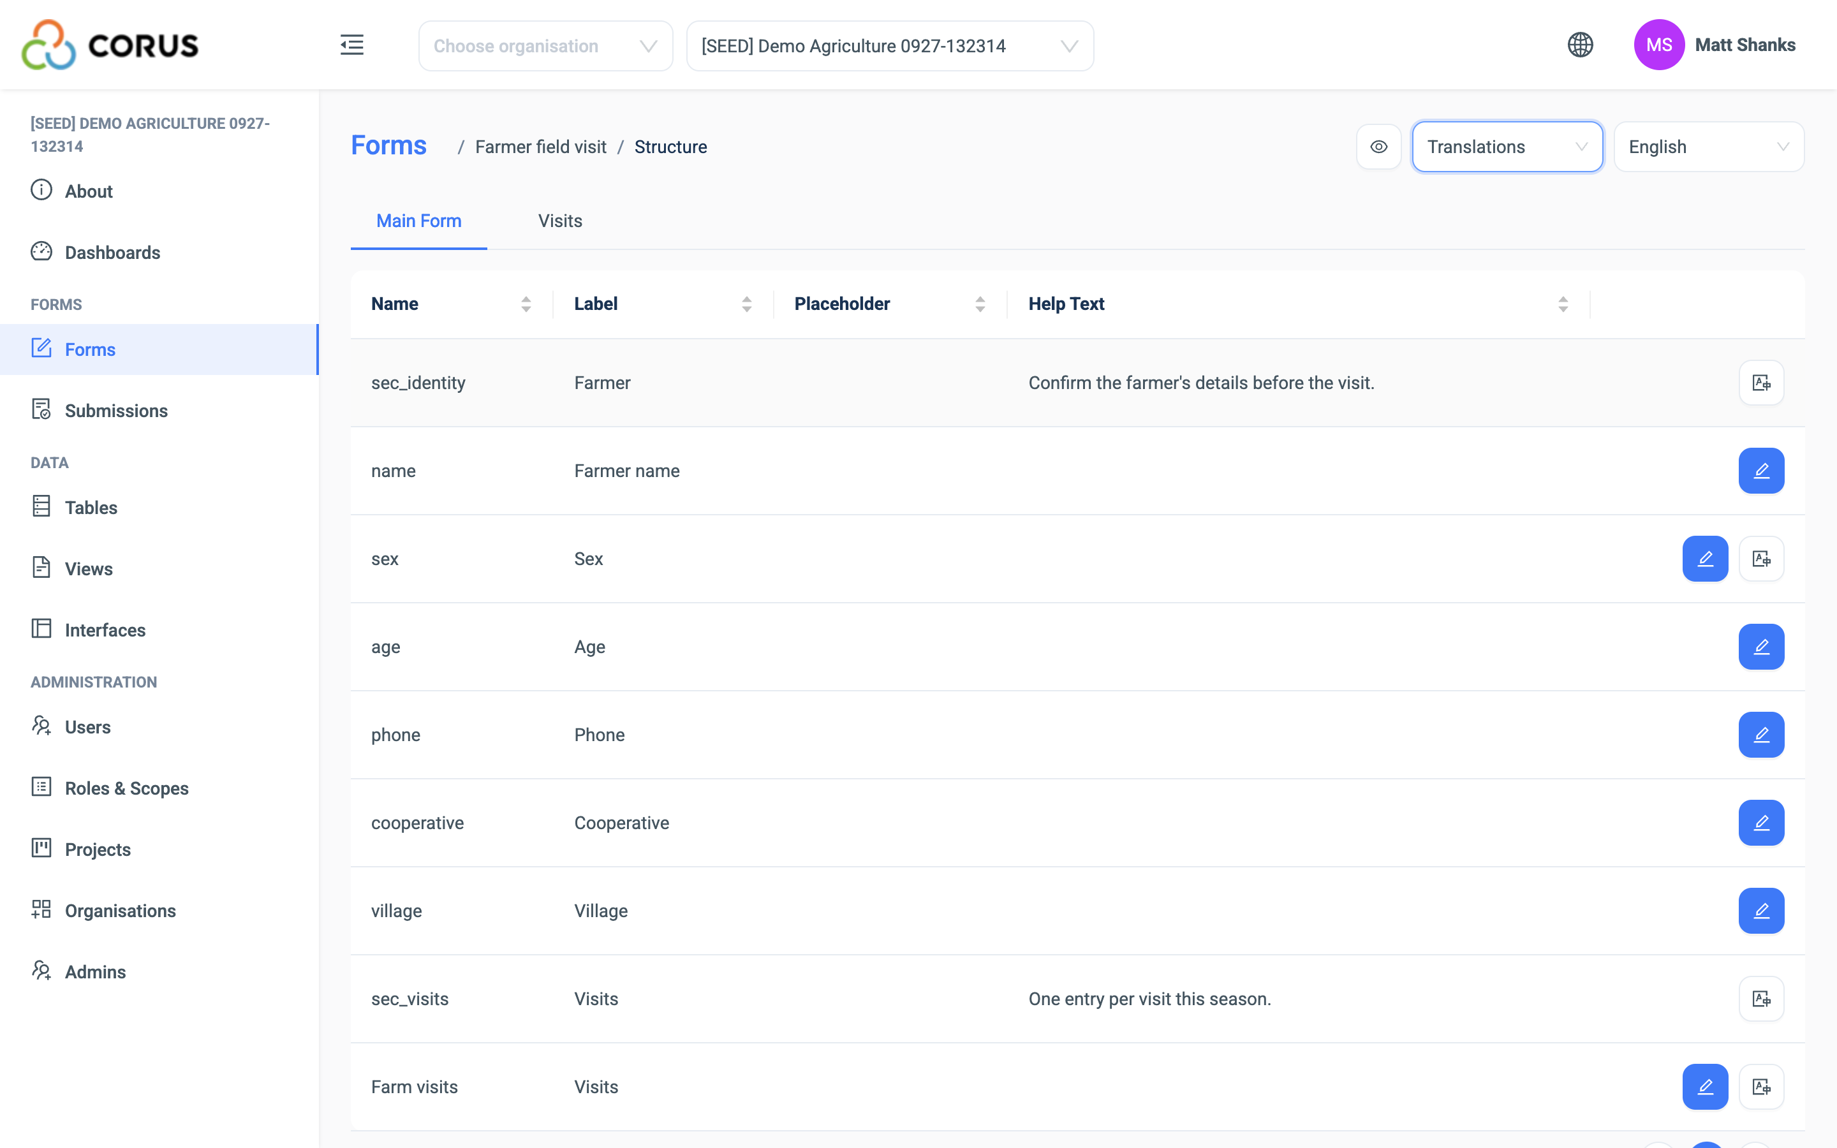The image size is (1837, 1148).
Task: Edit the Farm visits row
Action: 1705,1087
